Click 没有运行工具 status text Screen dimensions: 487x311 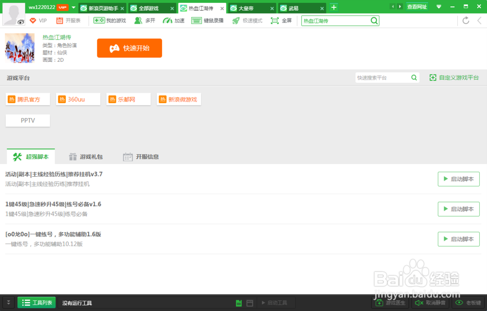77,303
